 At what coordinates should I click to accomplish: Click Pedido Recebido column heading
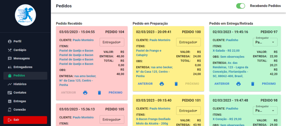(x=69, y=23)
